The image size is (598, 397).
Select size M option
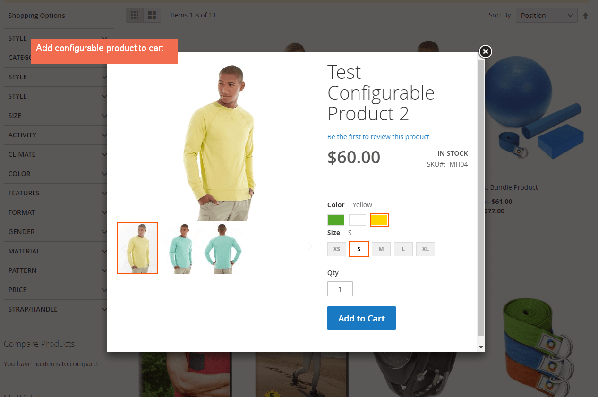(x=381, y=249)
